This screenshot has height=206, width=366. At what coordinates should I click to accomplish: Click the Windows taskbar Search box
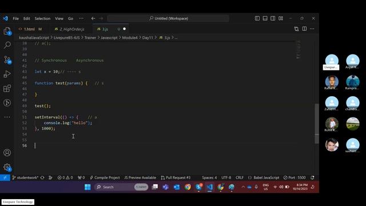(121, 187)
